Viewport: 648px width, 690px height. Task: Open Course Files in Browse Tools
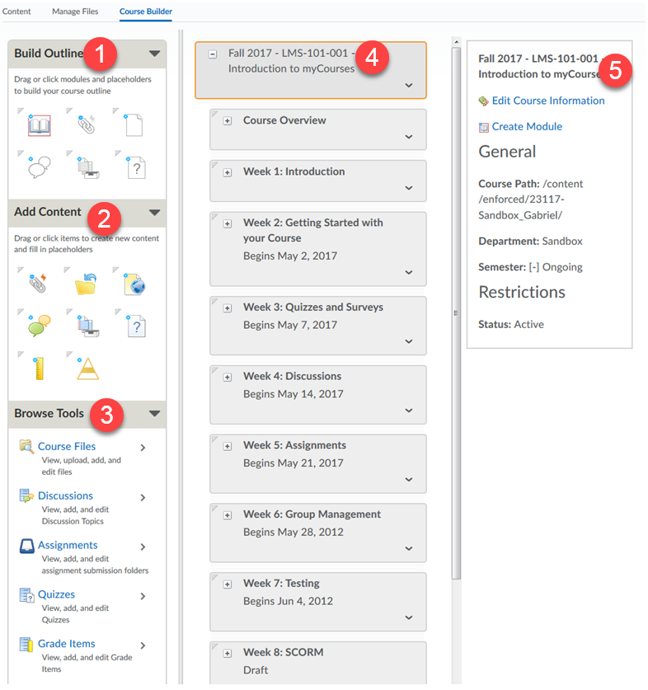pos(66,446)
